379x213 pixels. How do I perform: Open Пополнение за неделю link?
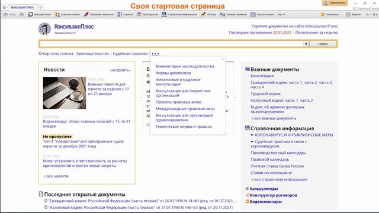[316, 33]
